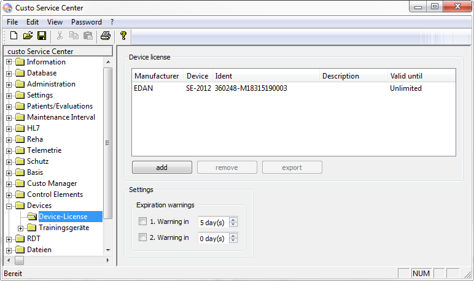Select the Dateien tree item
Image resolution: width=474 pixels, height=281 pixels.
[39, 250]
